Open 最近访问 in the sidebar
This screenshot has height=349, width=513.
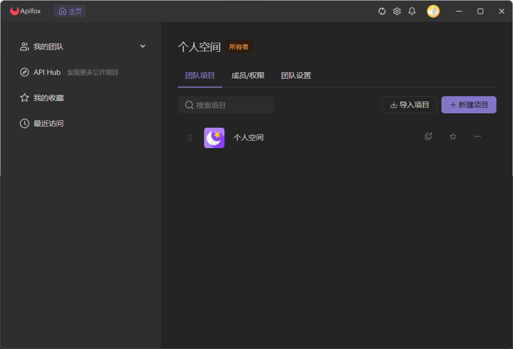coord(48,123)
